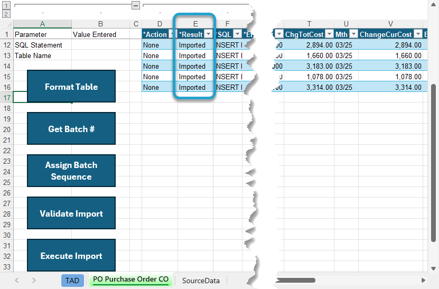
Task: Click None cell in row 15
Action: pyautogui.click(x=160, y=77)
